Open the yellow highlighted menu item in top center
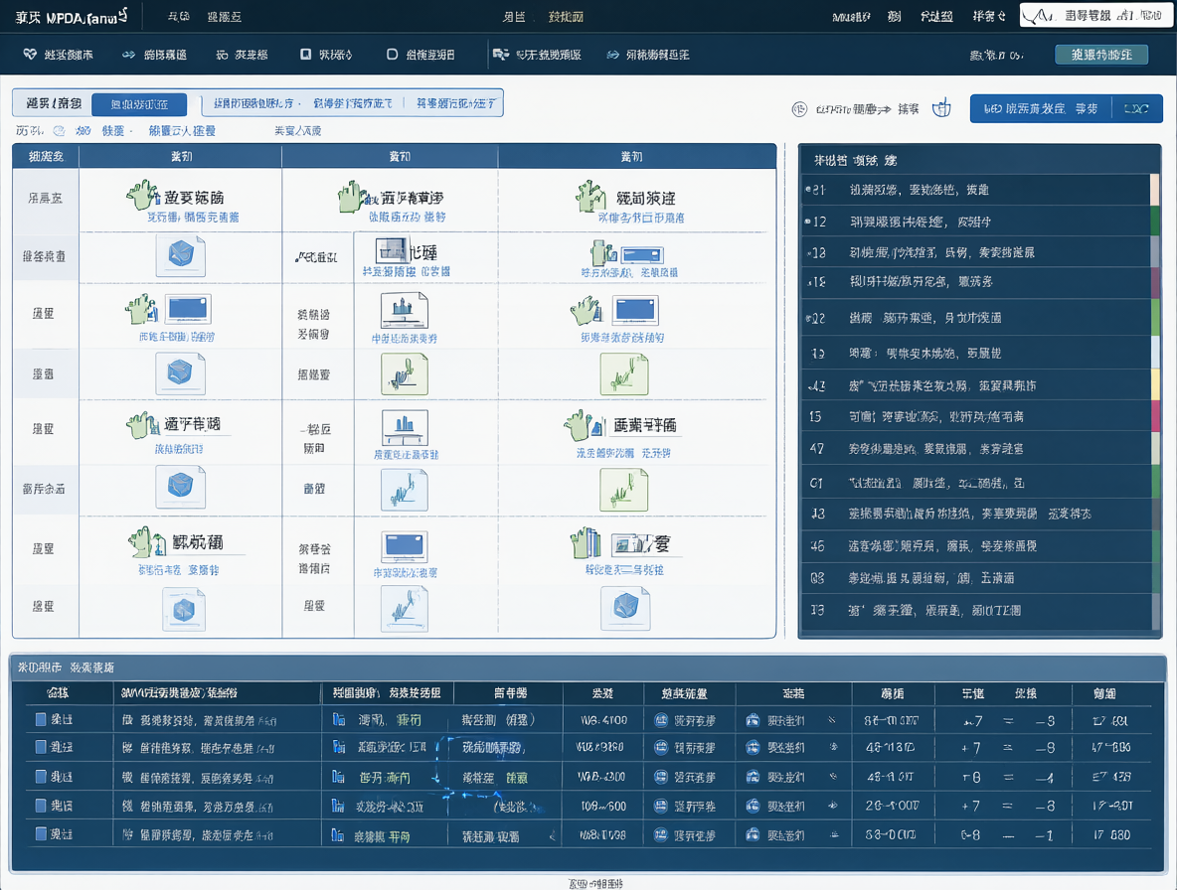 (x=566, y=17)
